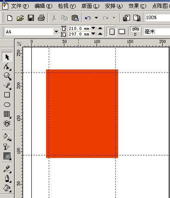
Task: Toggle portrait page orientation
Action: (112, 32)
